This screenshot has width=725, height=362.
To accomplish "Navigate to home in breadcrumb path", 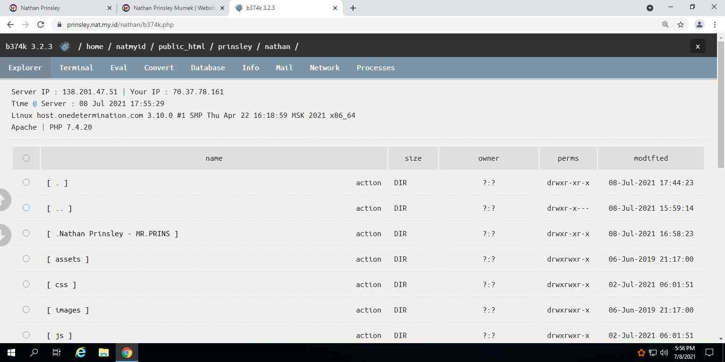I will coord(95,46).
